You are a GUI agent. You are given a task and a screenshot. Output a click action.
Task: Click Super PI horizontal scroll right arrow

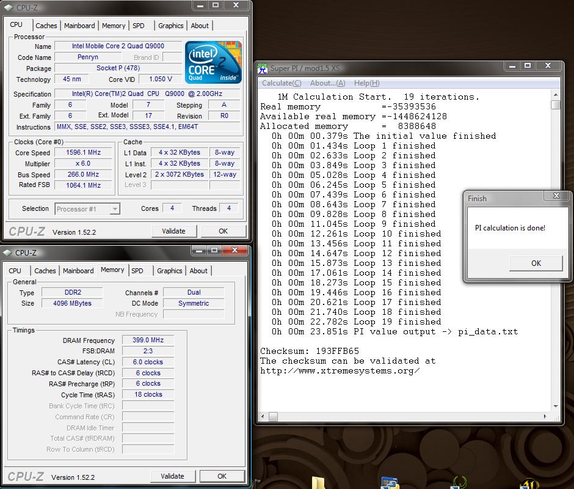coord(545,416)
